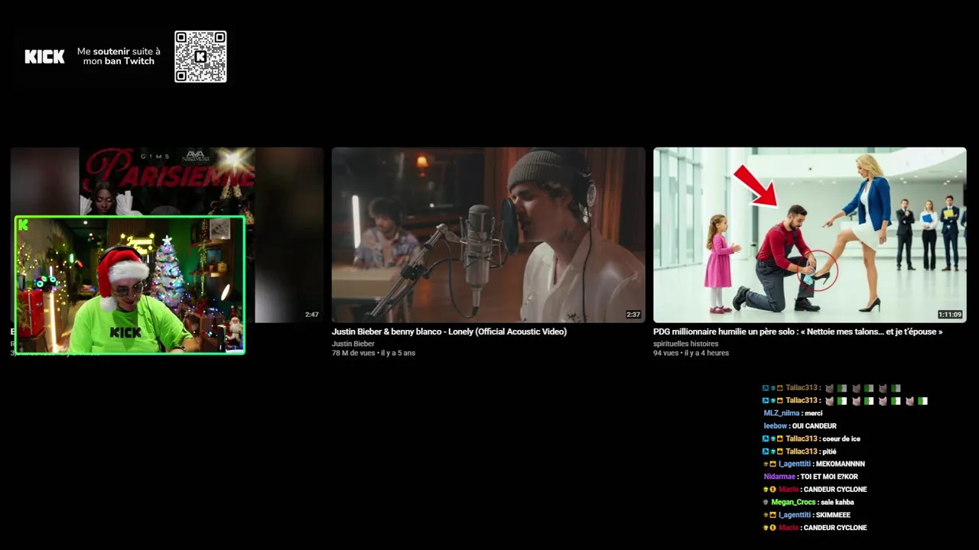Click the leebow username in chat
Viewport: 979px width, 550px height.
775,425
